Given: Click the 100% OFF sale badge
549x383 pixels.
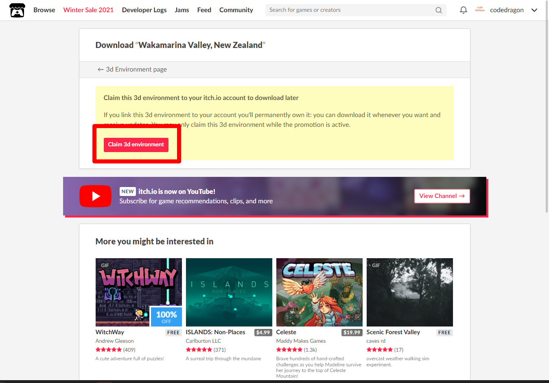Looking at the screenshot, I should point(166,317).
